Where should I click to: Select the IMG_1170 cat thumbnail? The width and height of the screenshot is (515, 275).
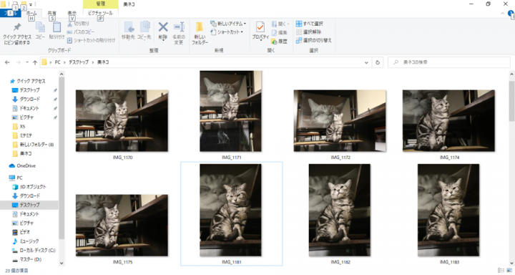point(122,121)
